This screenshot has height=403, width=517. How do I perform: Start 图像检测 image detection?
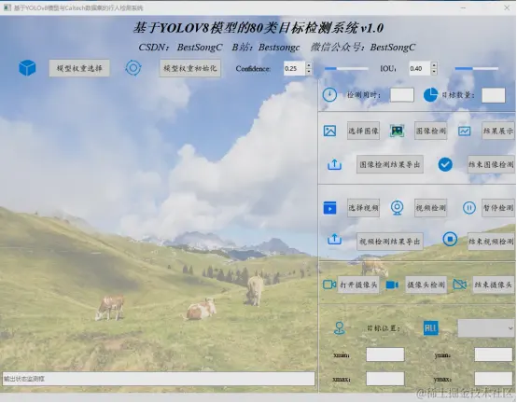[430, 131]
